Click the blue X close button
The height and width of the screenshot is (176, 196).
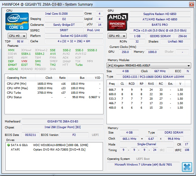[x=187, y=167]
